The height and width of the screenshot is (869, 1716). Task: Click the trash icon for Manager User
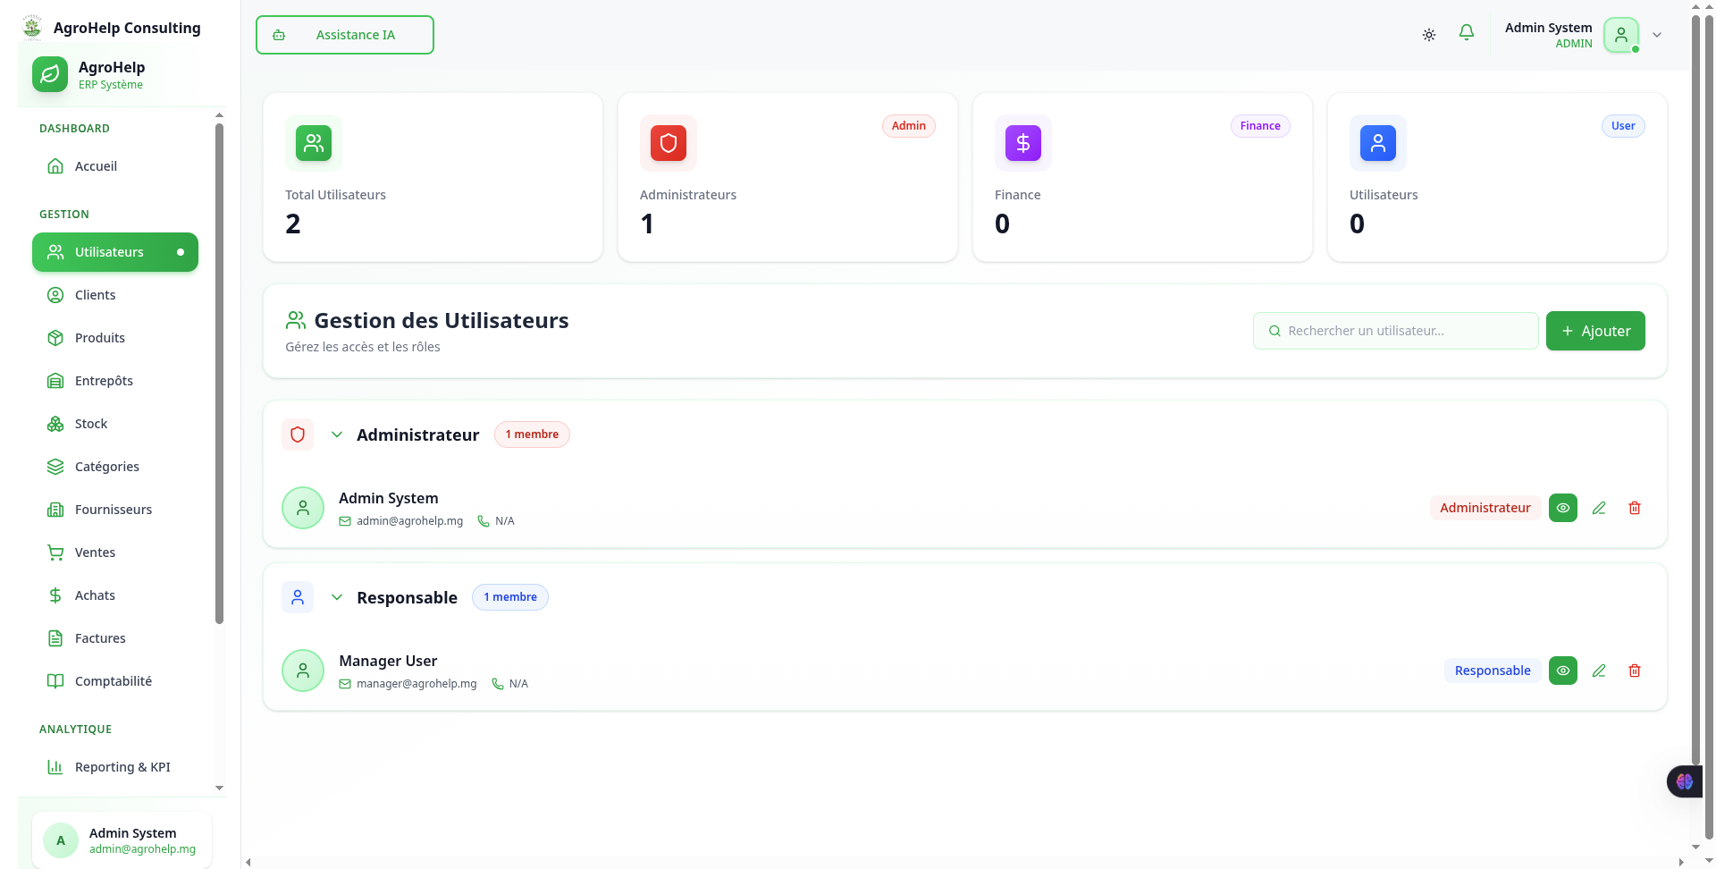click(x=1635, y=671)
